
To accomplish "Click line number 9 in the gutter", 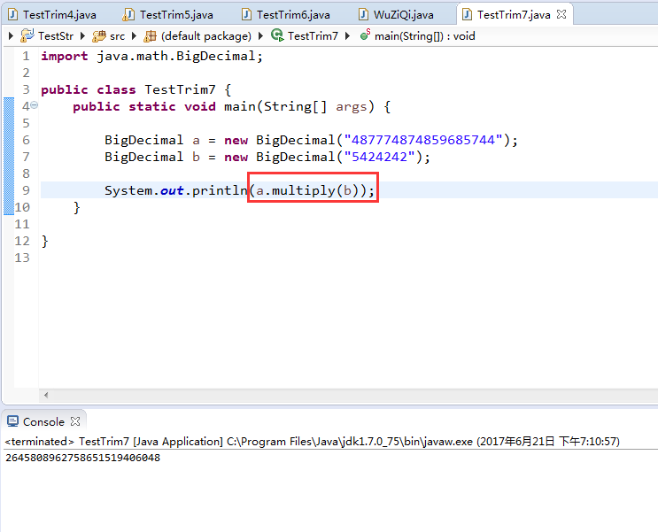I will [26, 190].
